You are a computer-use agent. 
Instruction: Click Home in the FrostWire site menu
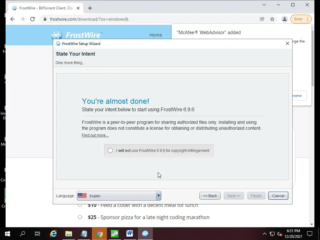(156, 35)
